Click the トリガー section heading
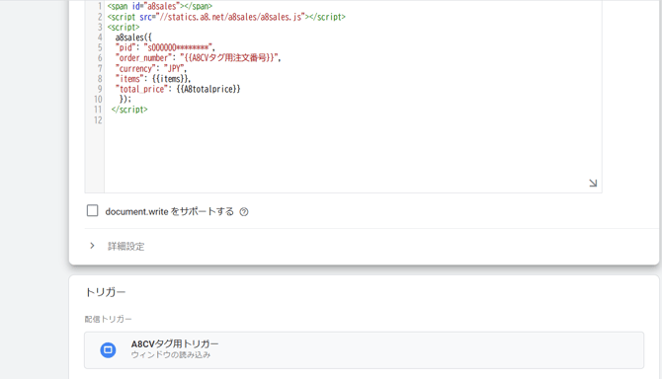This screenshot has width=662, height=379. pos(106,292)
